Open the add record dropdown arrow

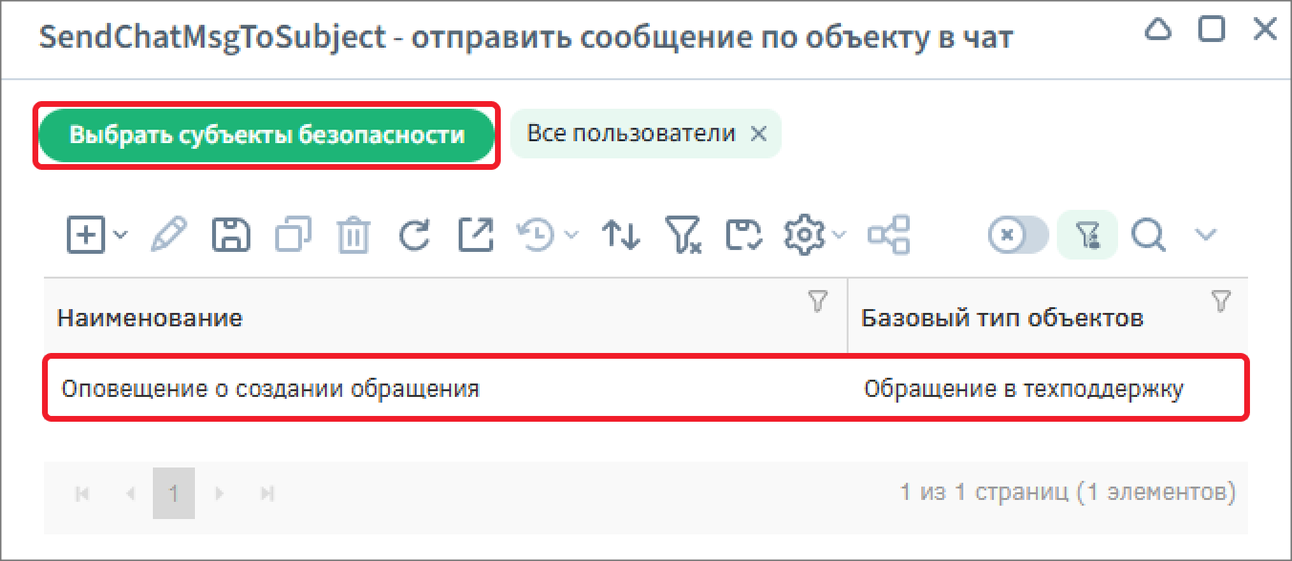(x=120, y=235)
